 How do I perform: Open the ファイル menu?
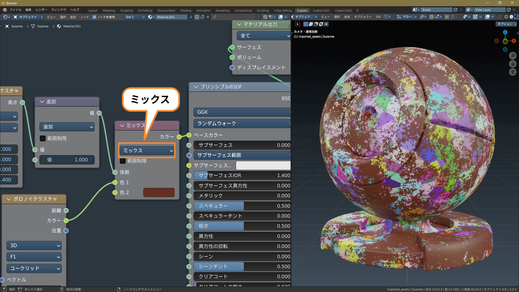pos(15,10)
